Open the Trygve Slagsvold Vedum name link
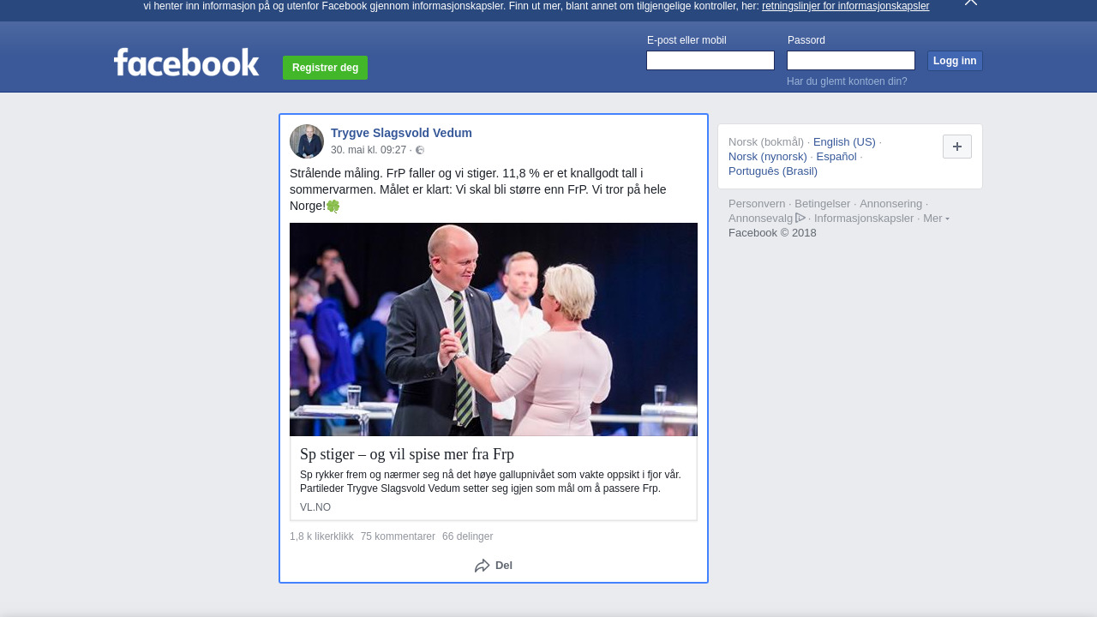The width and height of the screenshot is (1097, 617). click(401, 133)
